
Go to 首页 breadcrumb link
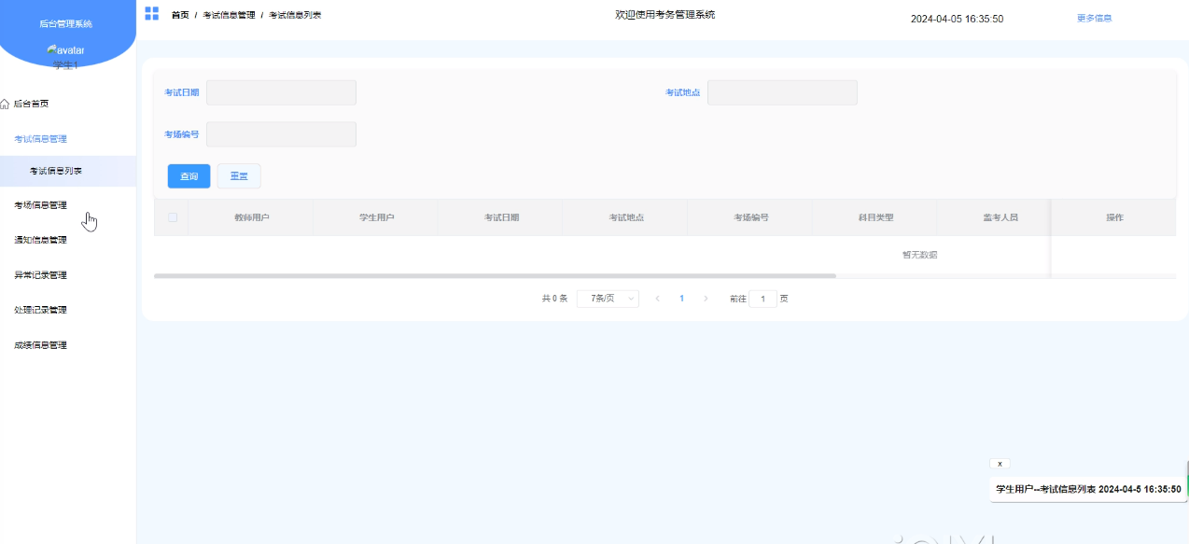pos(180,15)
